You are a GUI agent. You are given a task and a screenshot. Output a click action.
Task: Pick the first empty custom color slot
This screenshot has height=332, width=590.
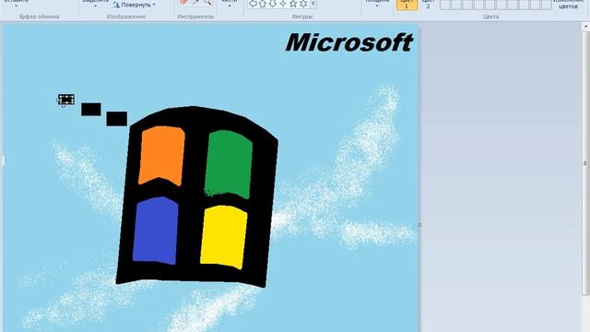pos(445,5)
